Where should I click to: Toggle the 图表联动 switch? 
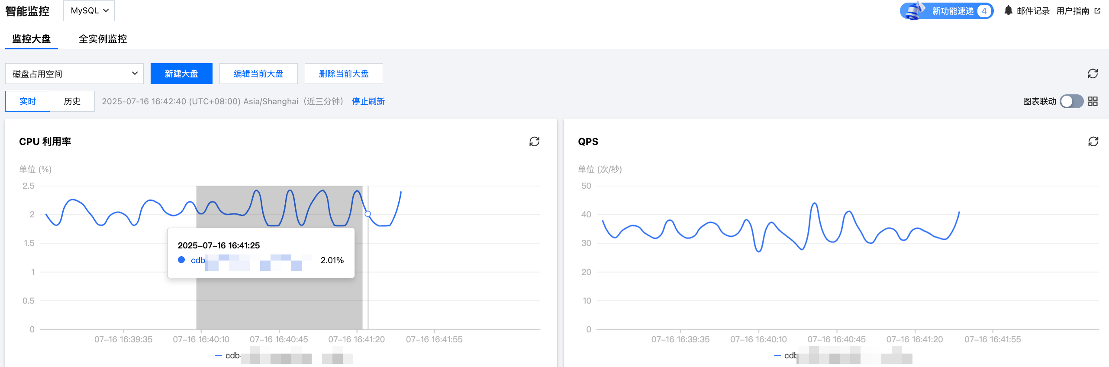pos(1071,101)
